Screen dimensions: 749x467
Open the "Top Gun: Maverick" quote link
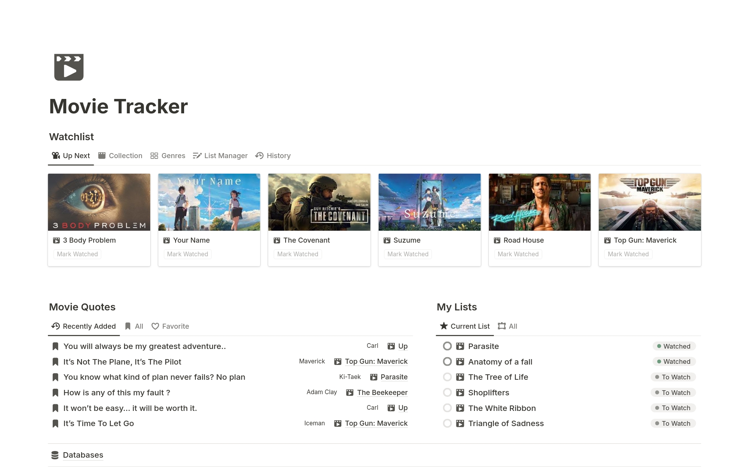point(376,361)
